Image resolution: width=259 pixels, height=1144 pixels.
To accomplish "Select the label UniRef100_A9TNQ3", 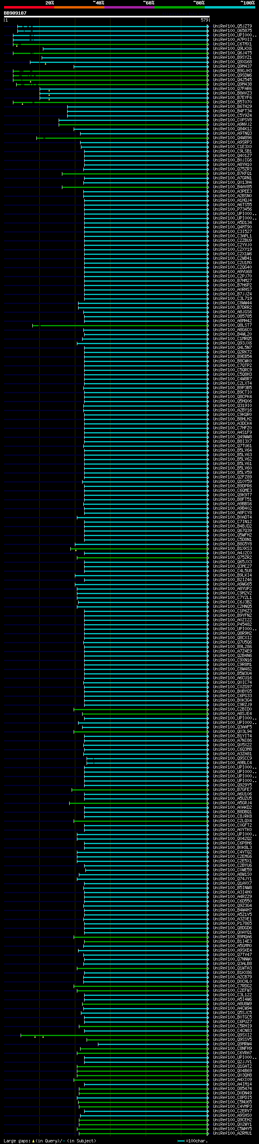I will tap(232, 133).
